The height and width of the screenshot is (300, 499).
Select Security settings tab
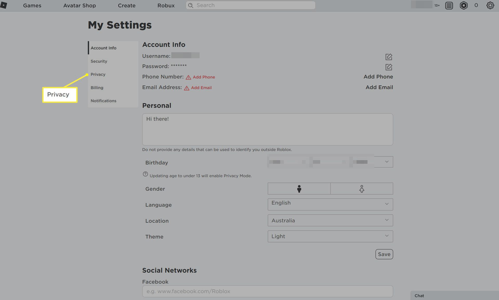[113, 61]
